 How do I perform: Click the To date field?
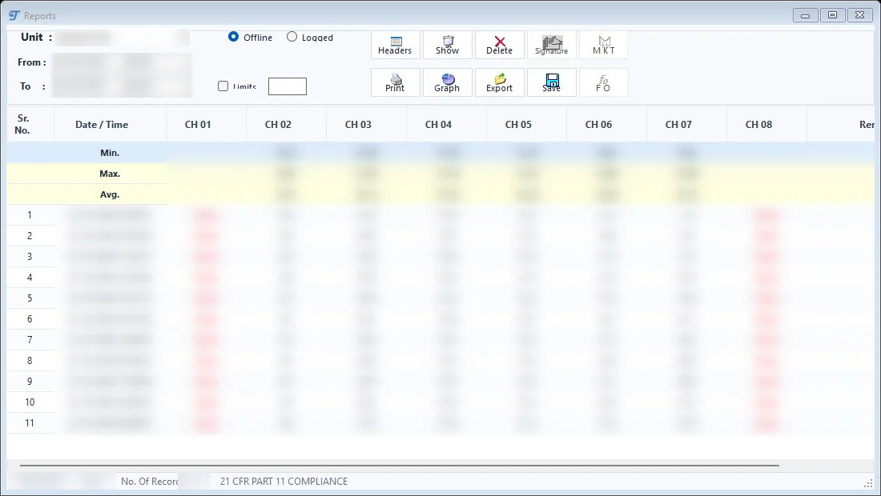coord(122,86)
